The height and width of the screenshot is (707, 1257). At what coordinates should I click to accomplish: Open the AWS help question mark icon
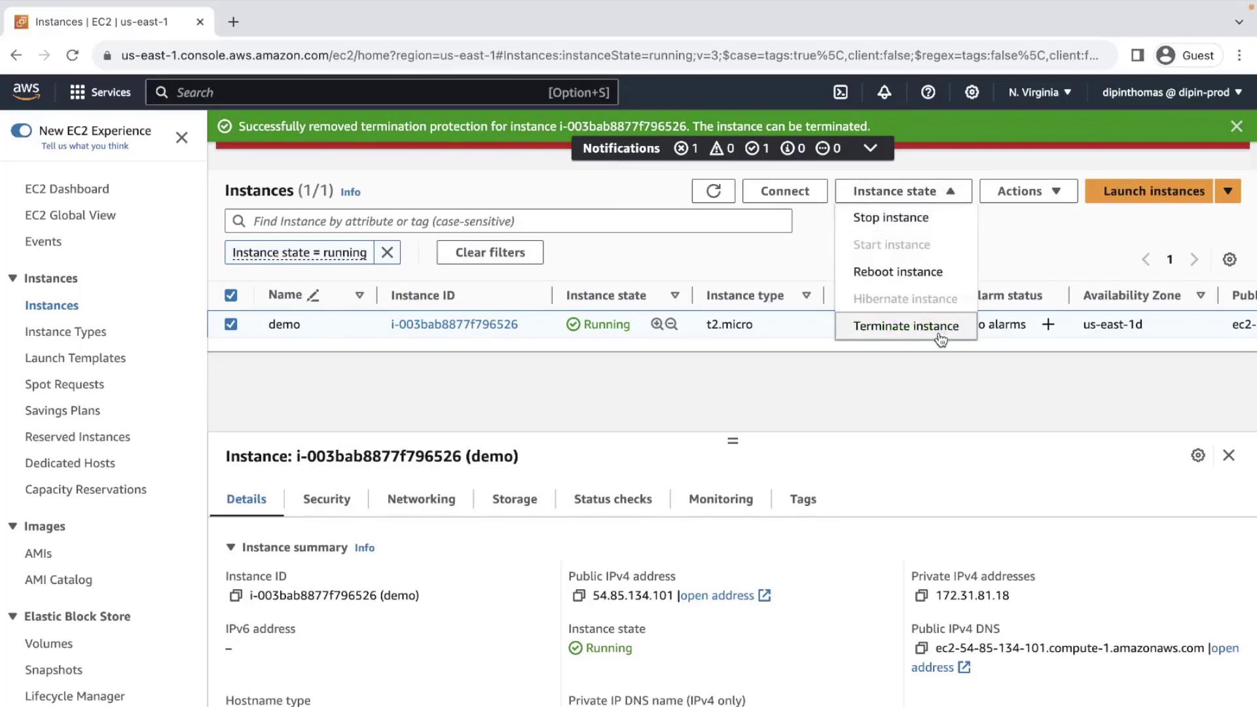[x=928, y=92]
